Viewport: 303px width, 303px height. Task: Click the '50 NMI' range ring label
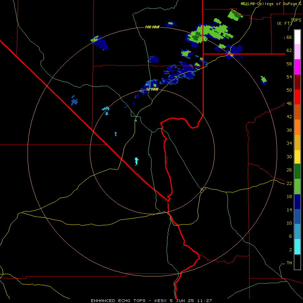click(x=152, y=89)
